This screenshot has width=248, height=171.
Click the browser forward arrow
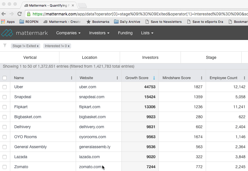coord(11,14)
